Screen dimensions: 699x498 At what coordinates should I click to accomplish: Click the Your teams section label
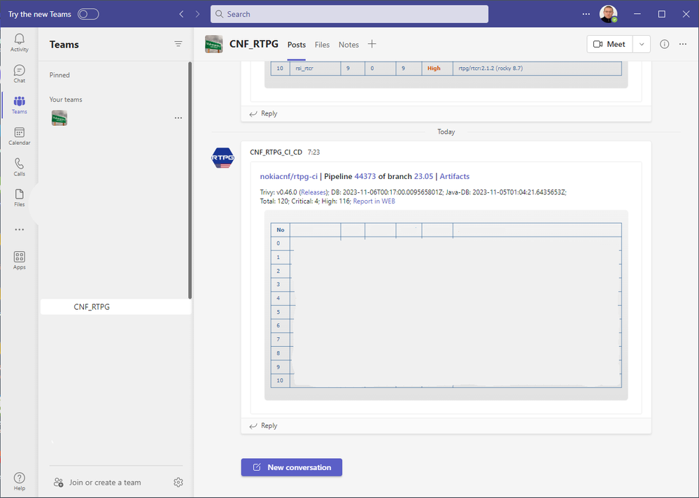coord(66,99)
